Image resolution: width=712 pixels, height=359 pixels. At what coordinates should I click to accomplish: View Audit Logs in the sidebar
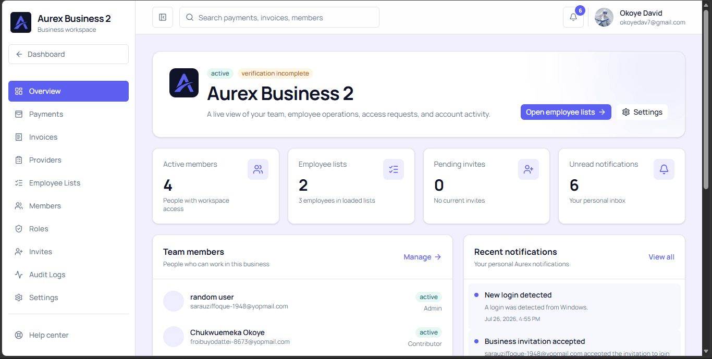(68, 275)
